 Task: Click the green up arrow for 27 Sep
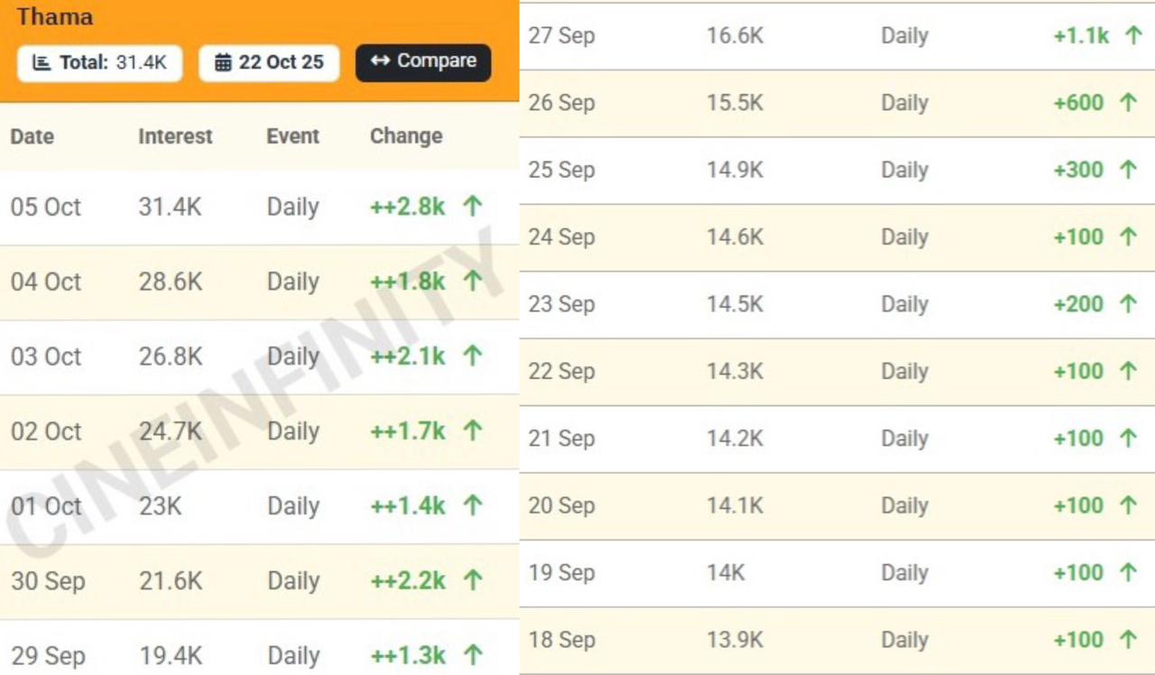(1133, 36)
